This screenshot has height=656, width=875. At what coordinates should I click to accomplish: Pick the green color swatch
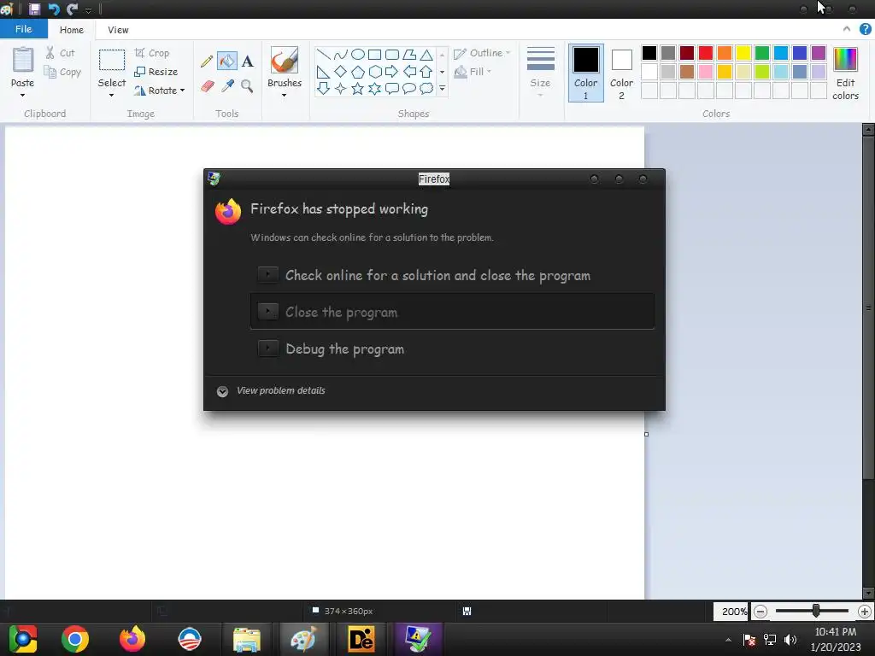tap(762, 53)
